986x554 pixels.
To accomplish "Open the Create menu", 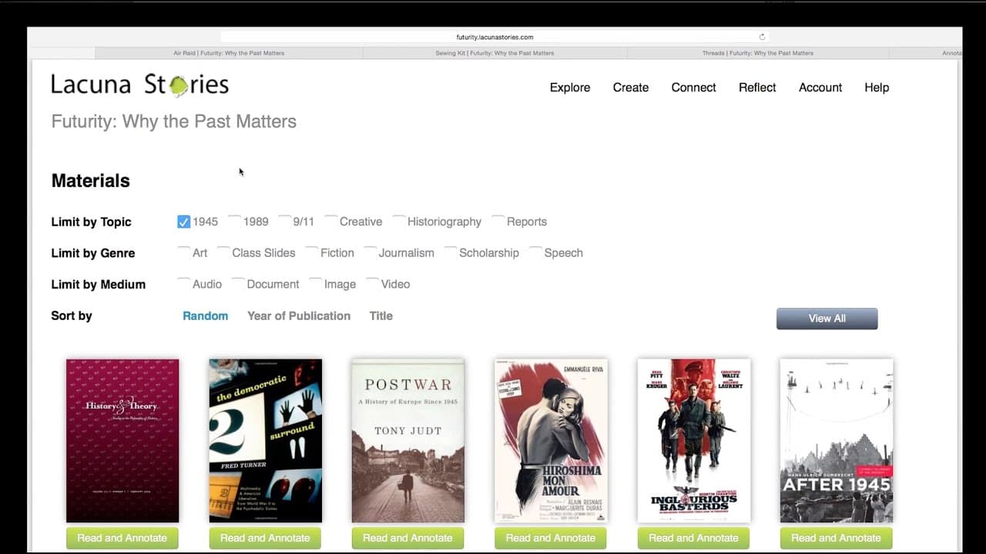I will 631,88.
